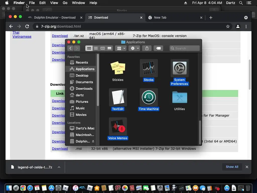The height and width of the screenshot is (193, 257).
Task: Select Voice Memos icon in Applications window
Action: click(118, 126)
